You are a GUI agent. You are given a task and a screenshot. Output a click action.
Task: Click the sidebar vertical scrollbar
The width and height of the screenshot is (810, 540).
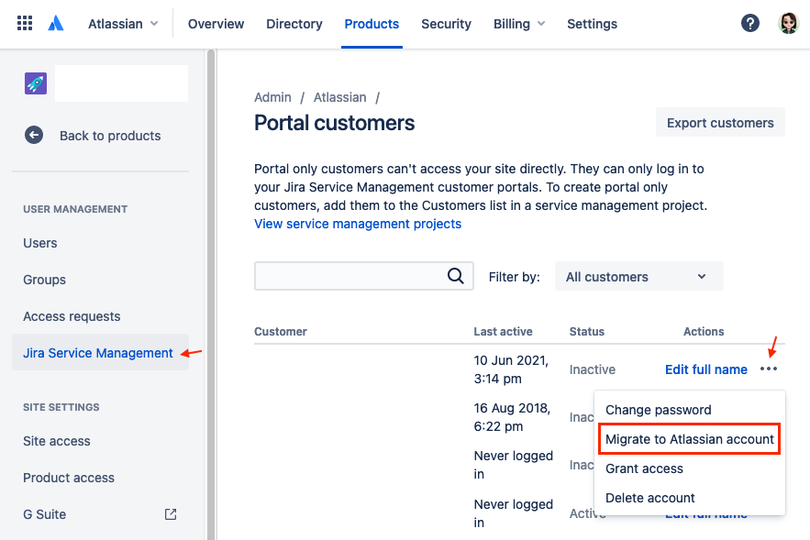pos(211,294)
